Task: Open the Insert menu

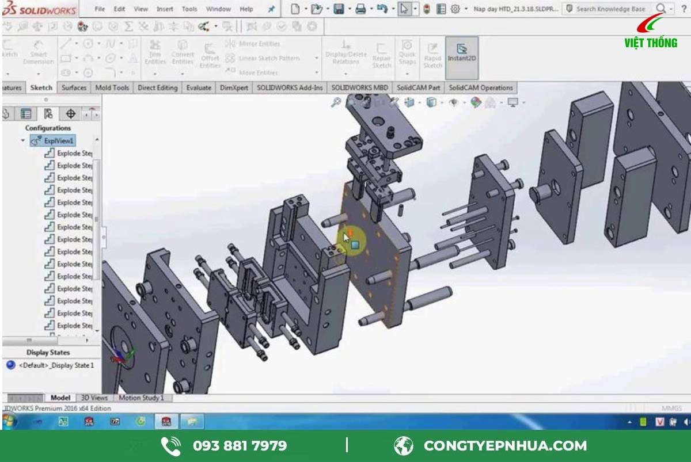Action: [x=165, y=9]
